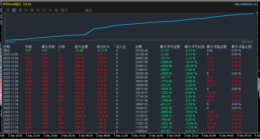Open the 备 tab

click(x=56, y=10)
